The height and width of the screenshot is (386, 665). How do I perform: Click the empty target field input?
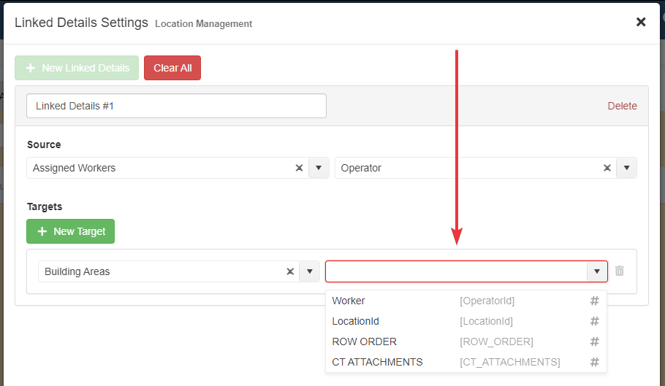[x=456, y=271]
